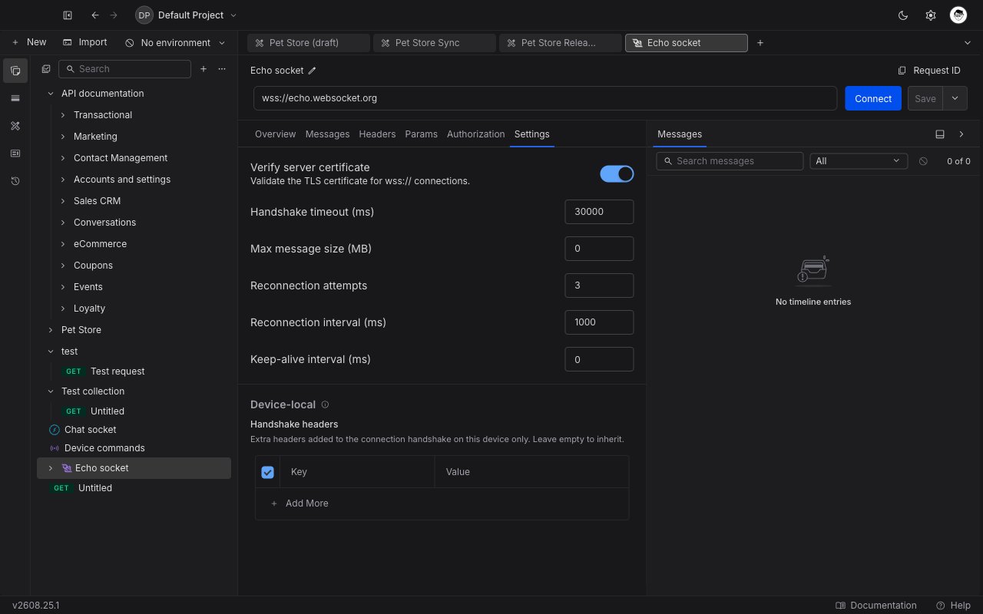This screenshot has width=983, height=614.
Task: Rename Echo socket with pencil icon
Action: 312,71
